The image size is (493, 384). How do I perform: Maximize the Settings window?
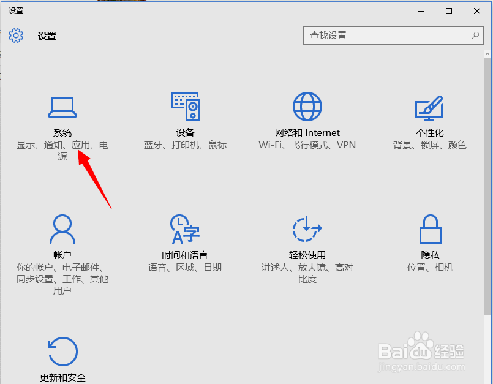tap(449, 11)
